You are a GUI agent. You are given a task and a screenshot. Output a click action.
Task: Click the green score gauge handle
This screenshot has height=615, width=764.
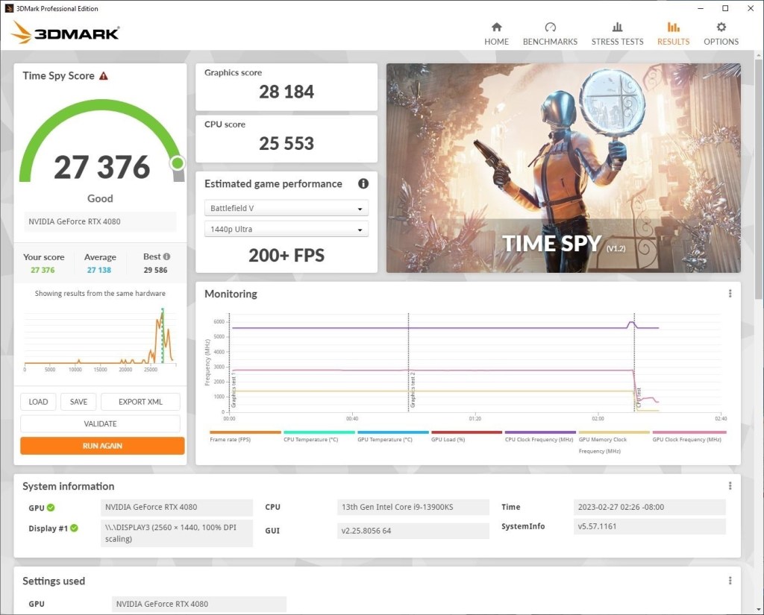click(x=178, y=163)
